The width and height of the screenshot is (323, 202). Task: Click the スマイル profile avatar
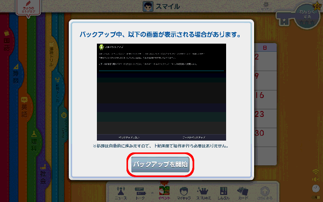[148, 6]
